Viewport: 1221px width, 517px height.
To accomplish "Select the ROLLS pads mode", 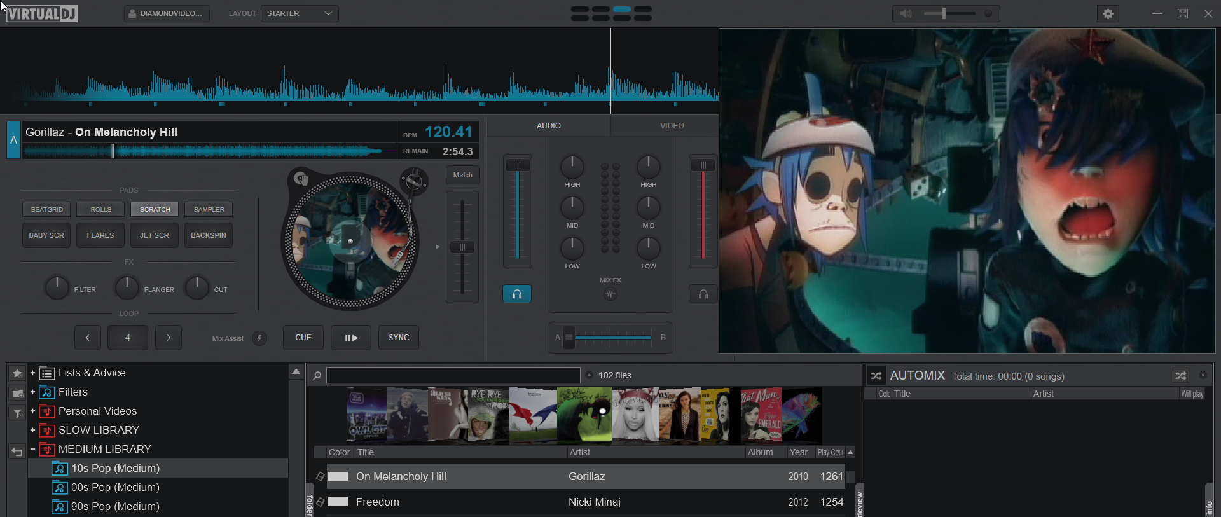I will tap(100, 209).
